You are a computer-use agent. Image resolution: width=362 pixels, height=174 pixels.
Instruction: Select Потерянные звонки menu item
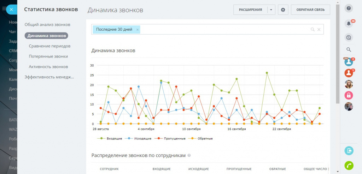point(48,56)
